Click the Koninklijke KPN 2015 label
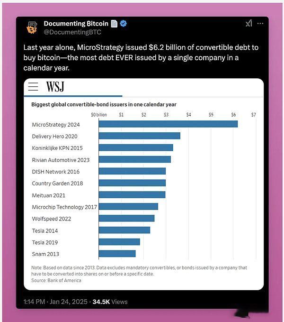Image resolution: width=284 pixels, height=322 pixels. [57, 148]
